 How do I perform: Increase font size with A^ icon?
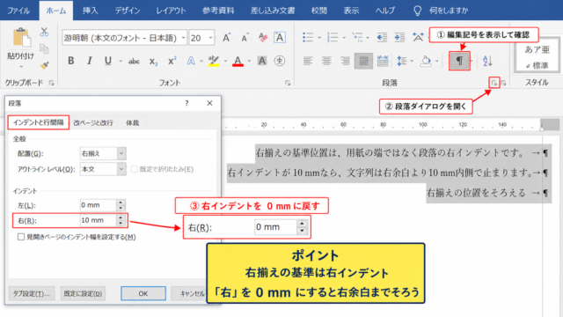point(227,38)
